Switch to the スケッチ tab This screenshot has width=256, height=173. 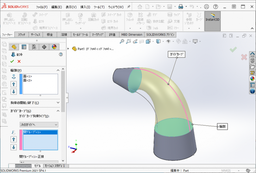click(x=21, y=35)
